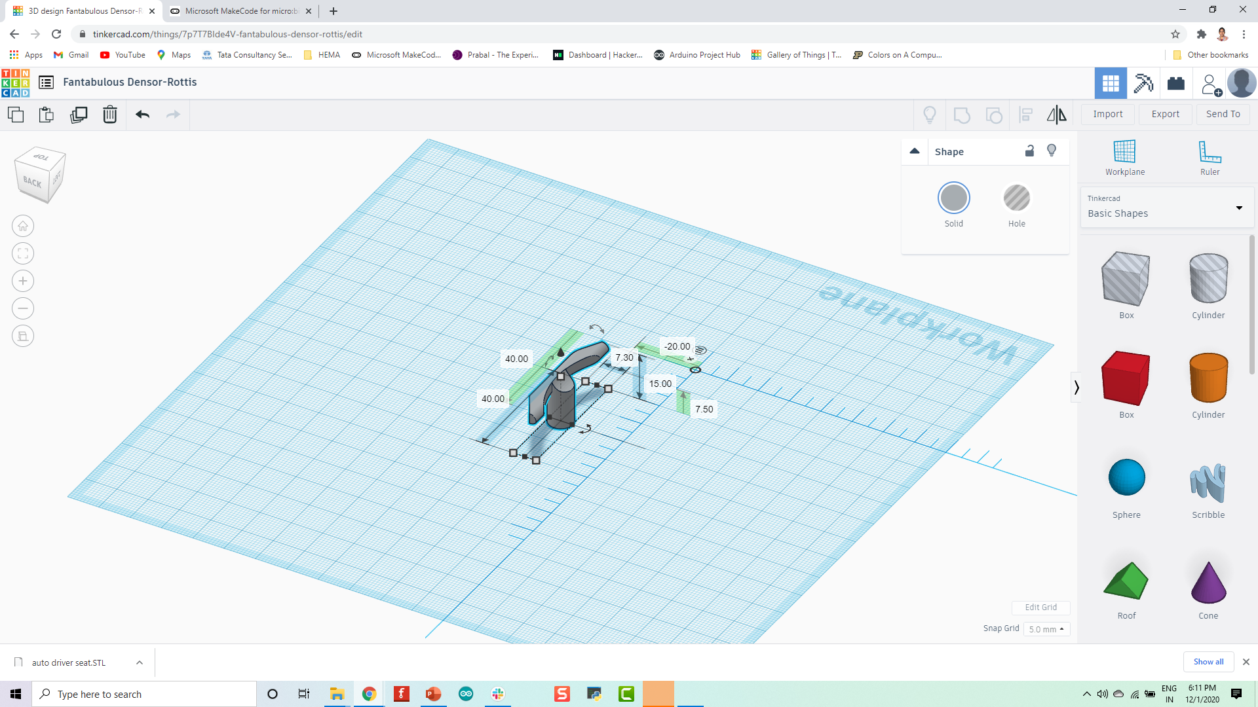Open the Basic Shapes dropdown

[x=1166, y=207]
